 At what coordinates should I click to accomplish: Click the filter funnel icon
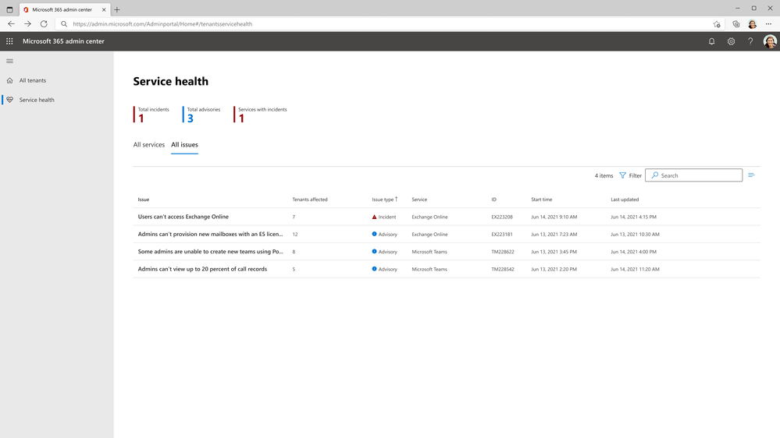pos(622,175)
